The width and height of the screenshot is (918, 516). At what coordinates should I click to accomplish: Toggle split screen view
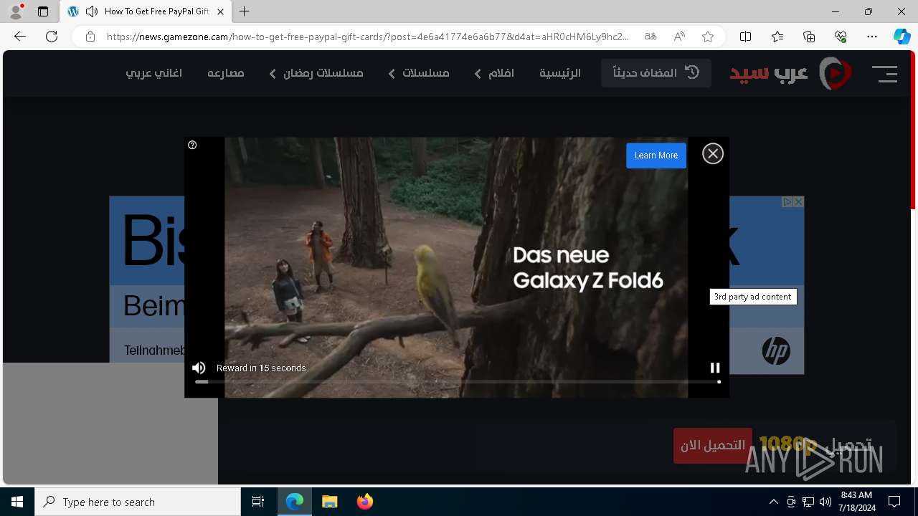click(x=745, y=37)
